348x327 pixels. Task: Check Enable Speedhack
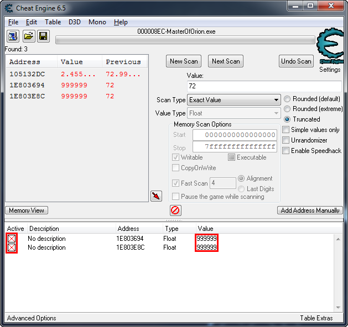click(x=285, y=151)
